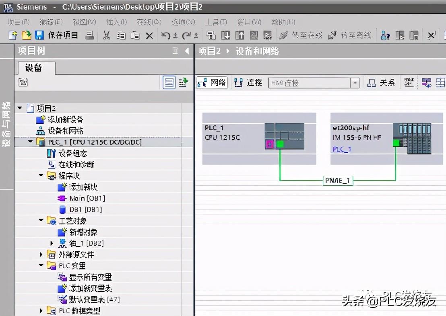The width and height of the screenshot is (446, 316).
Task: Click the tree icon beside list view
Action: tap(183, 83)
